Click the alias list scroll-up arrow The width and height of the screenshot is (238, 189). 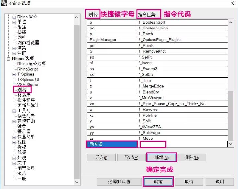point(231,22)
